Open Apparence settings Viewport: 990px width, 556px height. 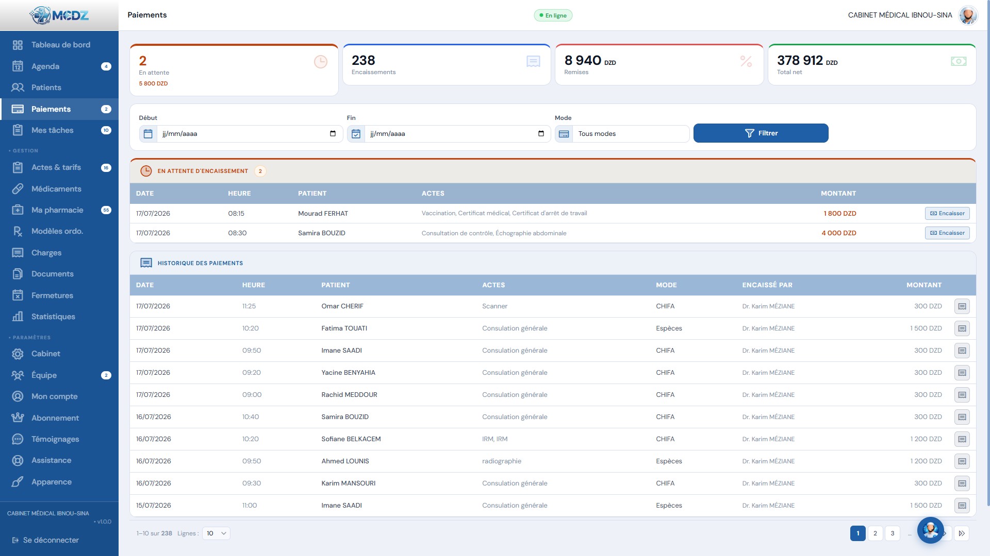tap(59, 482)
